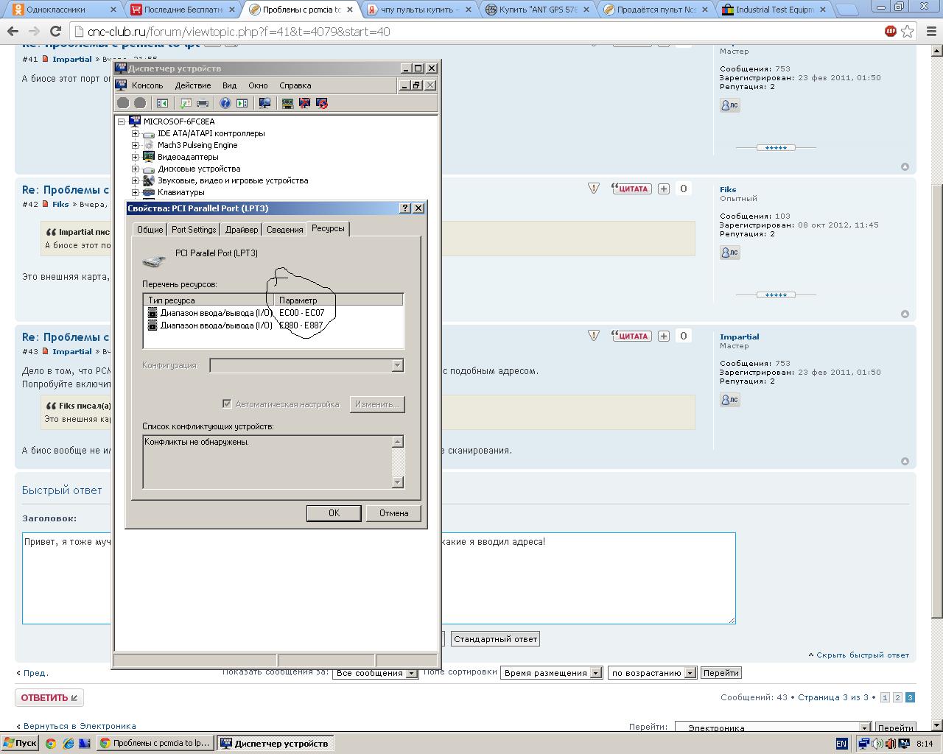
Task: Click OK in the properties dialog
Action: coord(334,513)
